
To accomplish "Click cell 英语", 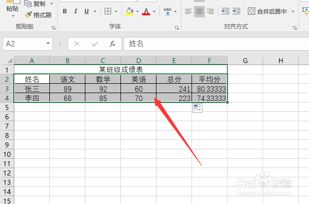I will (139, 79).
